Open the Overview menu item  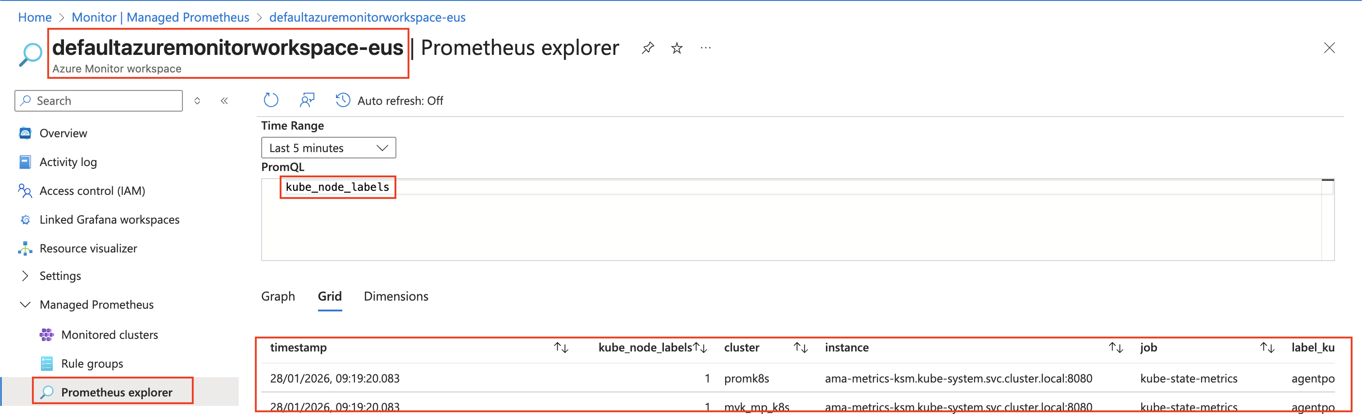coord(64,133)
